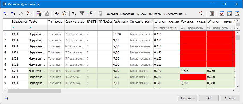Screen dimensions: 243x104
Task: Click the Ненаруше... sample cell in row 7
Action: coord(38,71)
